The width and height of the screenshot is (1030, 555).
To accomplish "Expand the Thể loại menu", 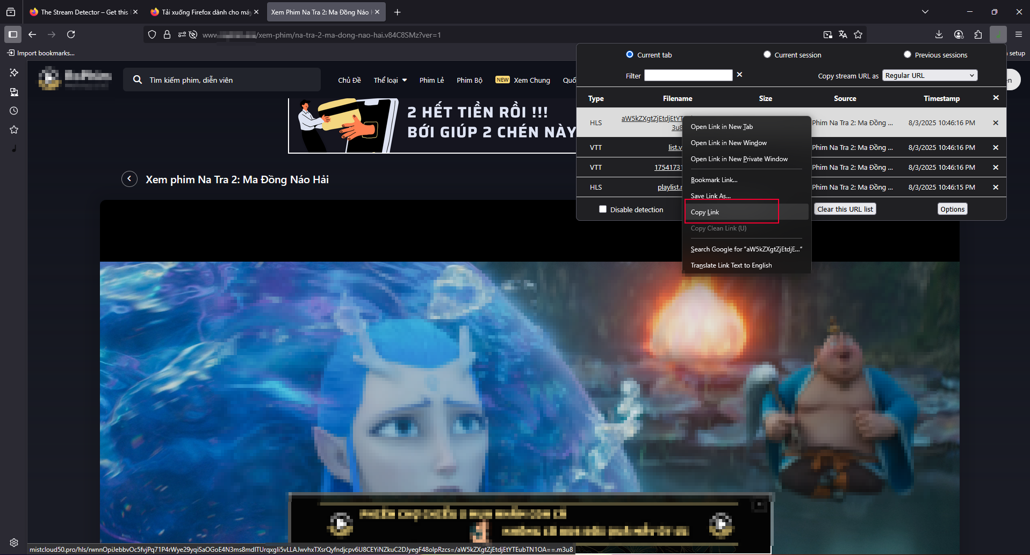I will click(x=390, y=80).
